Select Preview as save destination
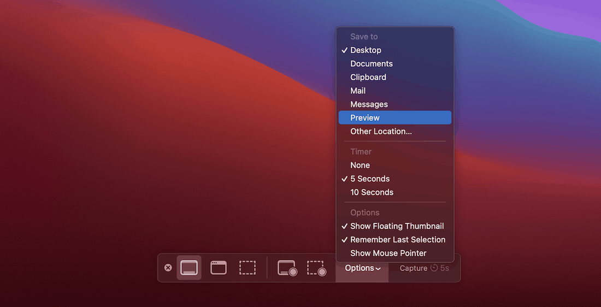601x307 pixels. coord(365,118)
